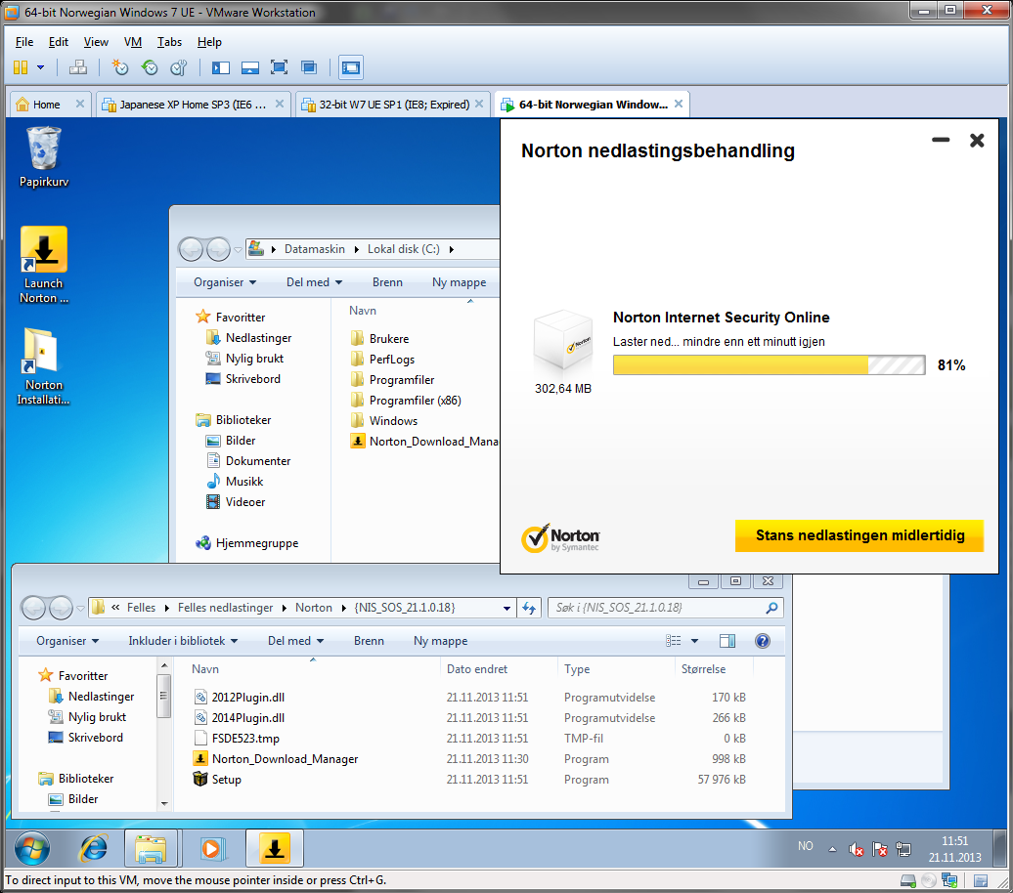Open the suspend button dropdown arrow
Viewport: 1013px width, 893px height.
coord(40,67)
